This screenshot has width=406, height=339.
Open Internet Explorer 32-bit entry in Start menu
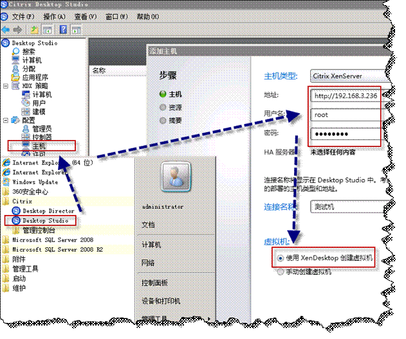click(x=39, y=172)
